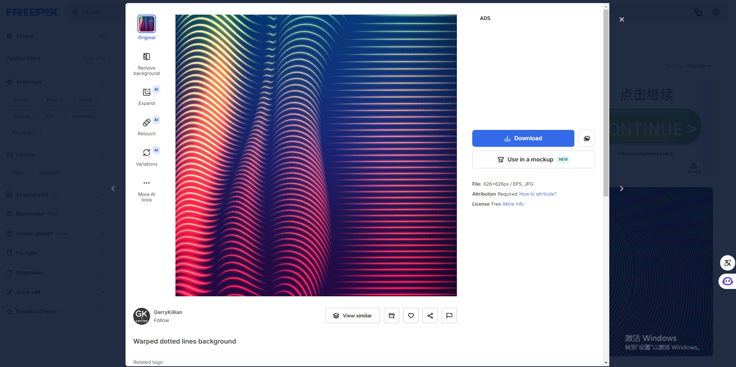Image resolution: width=736 pixels, height=367 pixels.
Task: Click the warped dotted lines preview image
Action: [316, 155]
